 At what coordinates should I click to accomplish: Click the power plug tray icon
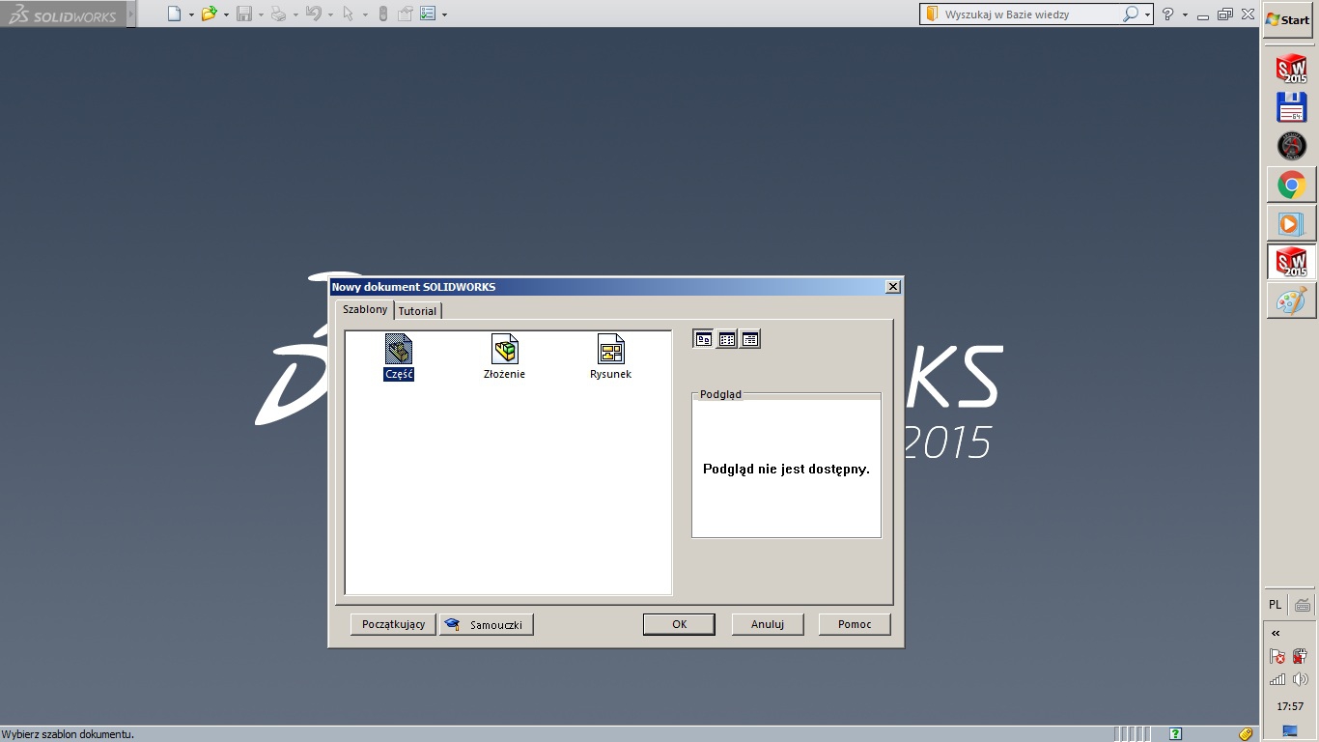[1300, 656]
